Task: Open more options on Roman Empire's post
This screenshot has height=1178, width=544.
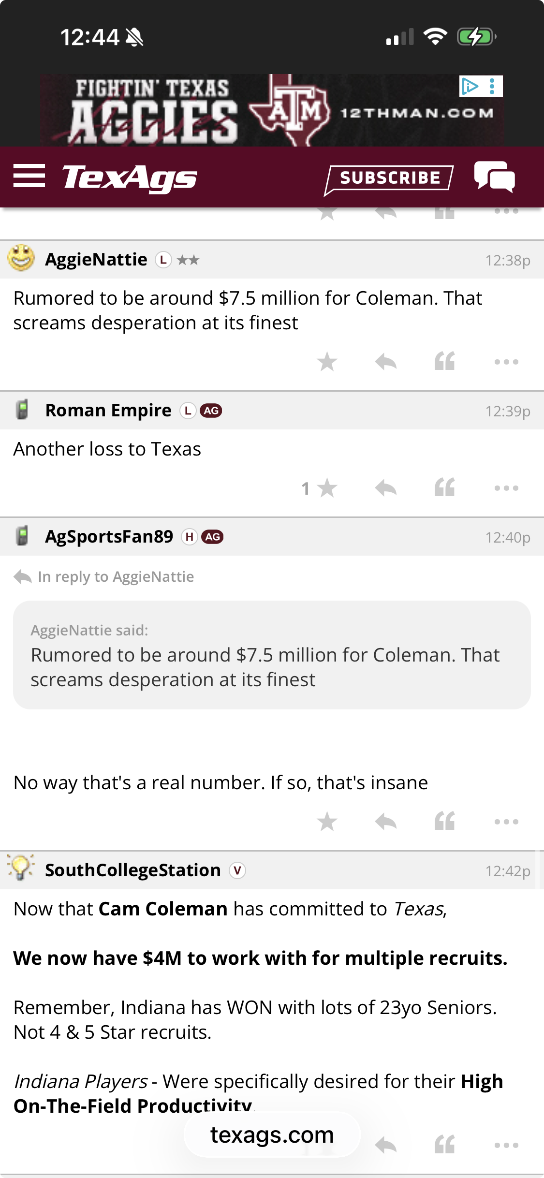Action: tap(506, 488)
